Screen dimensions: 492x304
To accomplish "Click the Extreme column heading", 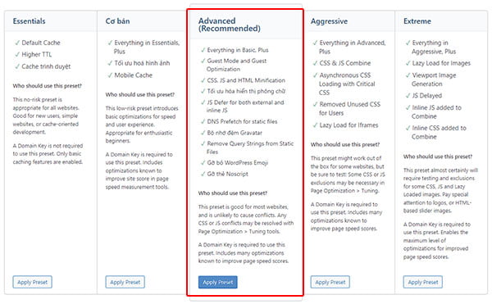I will [x=417, y=21].
